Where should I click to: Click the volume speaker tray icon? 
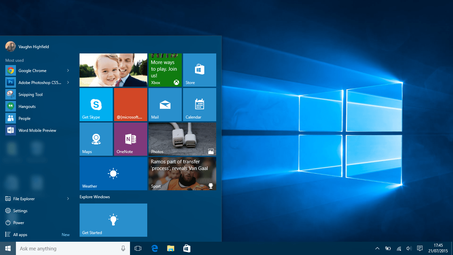(409, 248)
